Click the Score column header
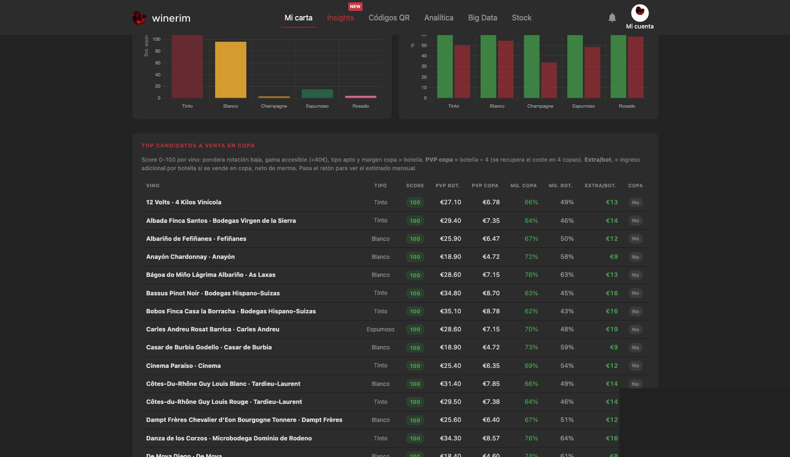 [x=415, y=186]
